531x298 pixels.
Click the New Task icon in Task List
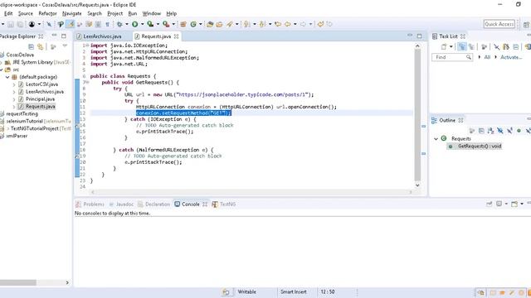(x=443, y=46)
